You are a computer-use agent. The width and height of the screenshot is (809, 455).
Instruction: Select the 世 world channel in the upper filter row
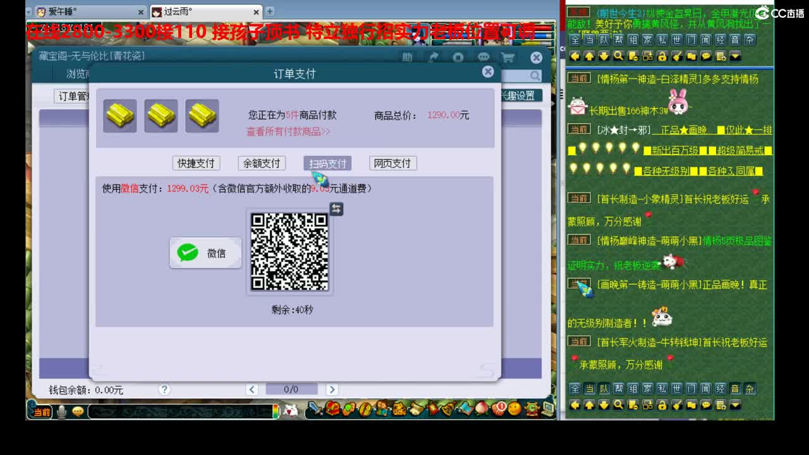pyautogui.click(x=676, y=39)
